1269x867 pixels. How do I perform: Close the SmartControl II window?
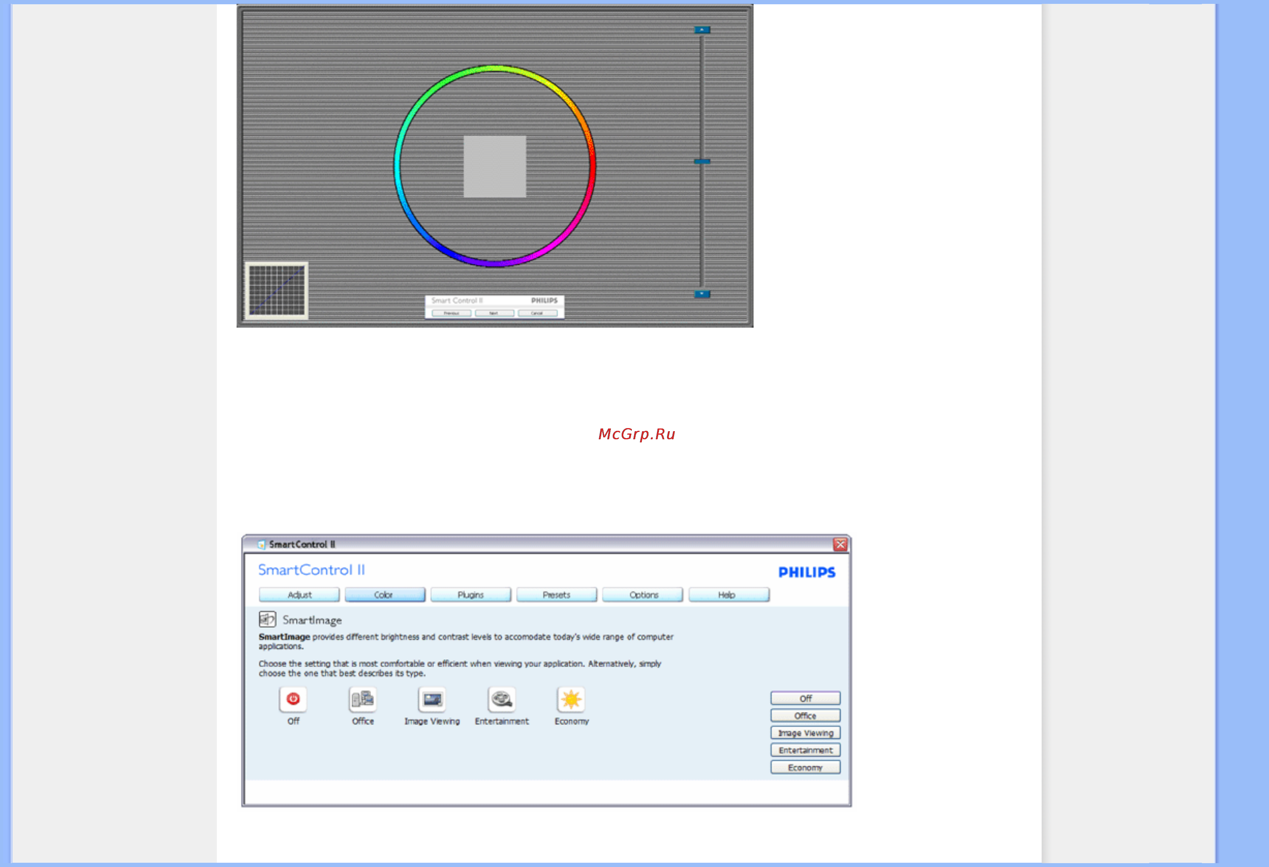840,544
